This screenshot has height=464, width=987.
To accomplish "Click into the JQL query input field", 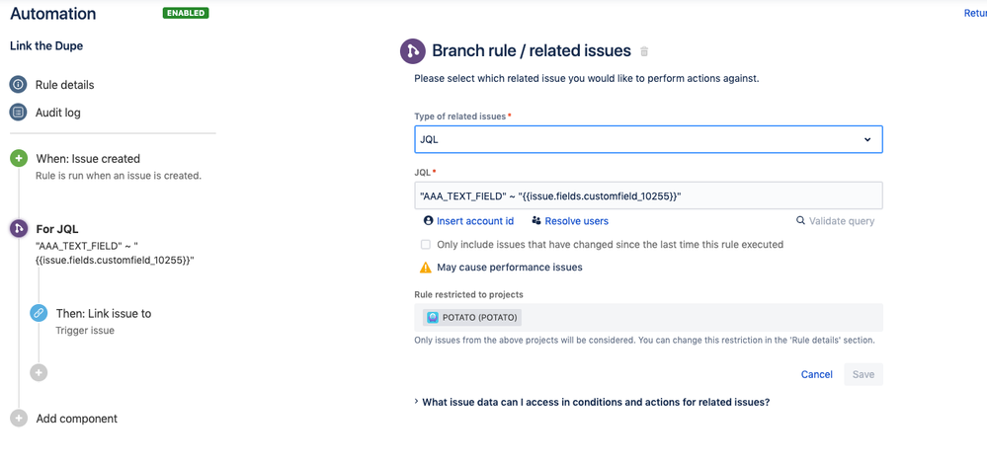I will click(x=648, y=195).
